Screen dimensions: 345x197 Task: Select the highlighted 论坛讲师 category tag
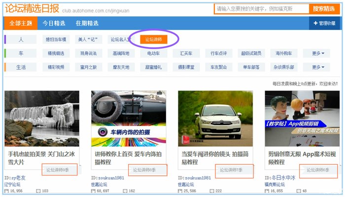coord(153,39)
